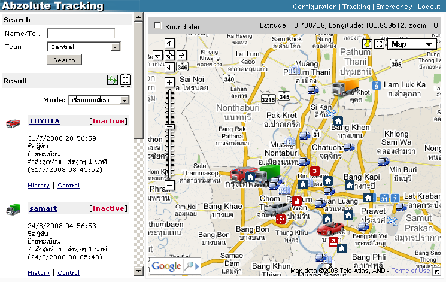
Task: Click the Google logo on the map
Action: pyautogui.click(x=166, y=266)
